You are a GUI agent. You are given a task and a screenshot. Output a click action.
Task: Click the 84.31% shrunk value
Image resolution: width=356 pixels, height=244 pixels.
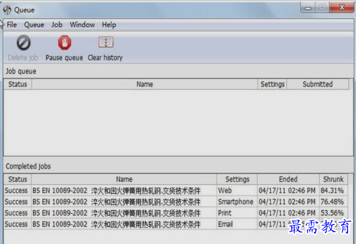coord(332,190)
